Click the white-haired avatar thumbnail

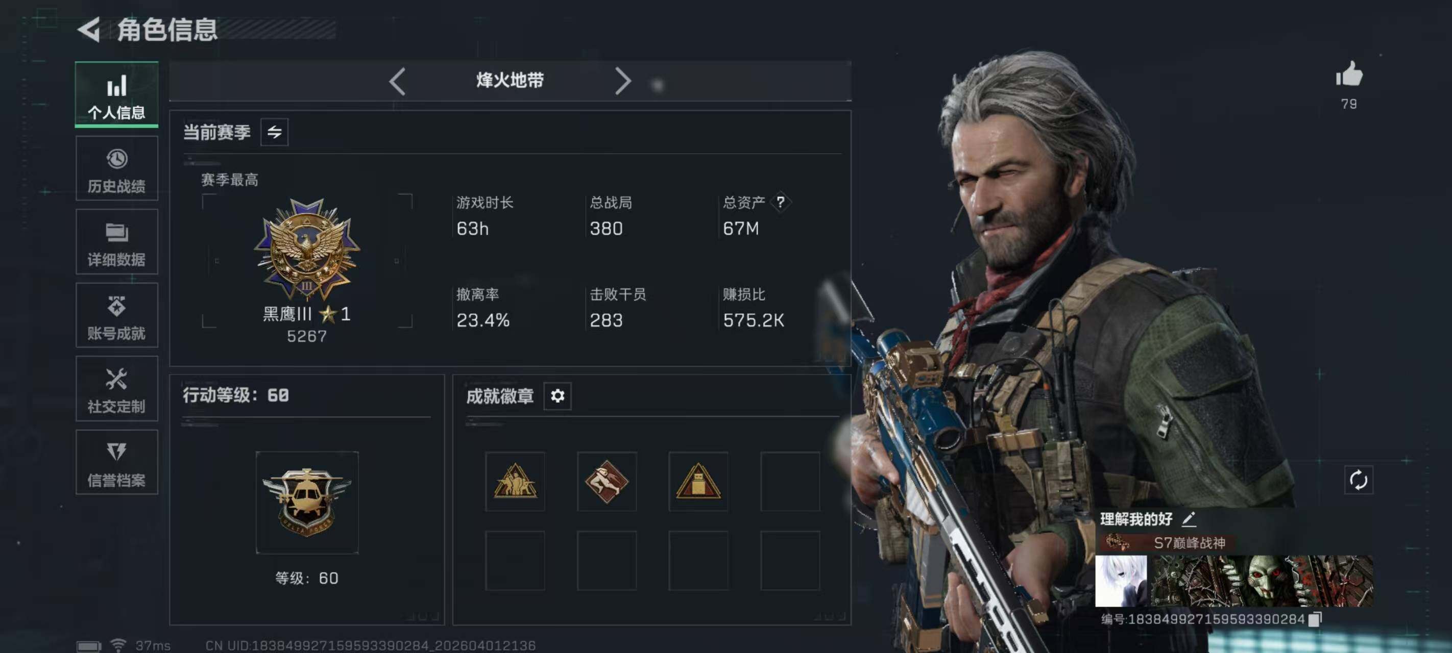pyautogui.click(x=1121, y=581)
